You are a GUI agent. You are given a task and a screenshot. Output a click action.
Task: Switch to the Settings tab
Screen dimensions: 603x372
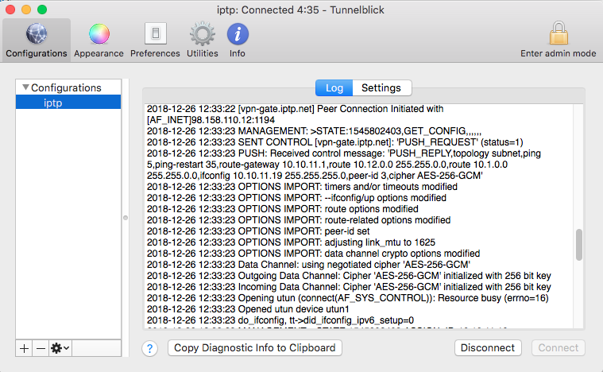click(x=381, y=87)
